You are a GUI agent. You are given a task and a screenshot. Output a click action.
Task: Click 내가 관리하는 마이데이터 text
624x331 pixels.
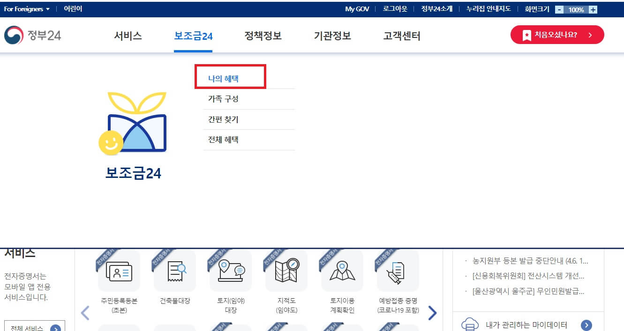[526, 325]
